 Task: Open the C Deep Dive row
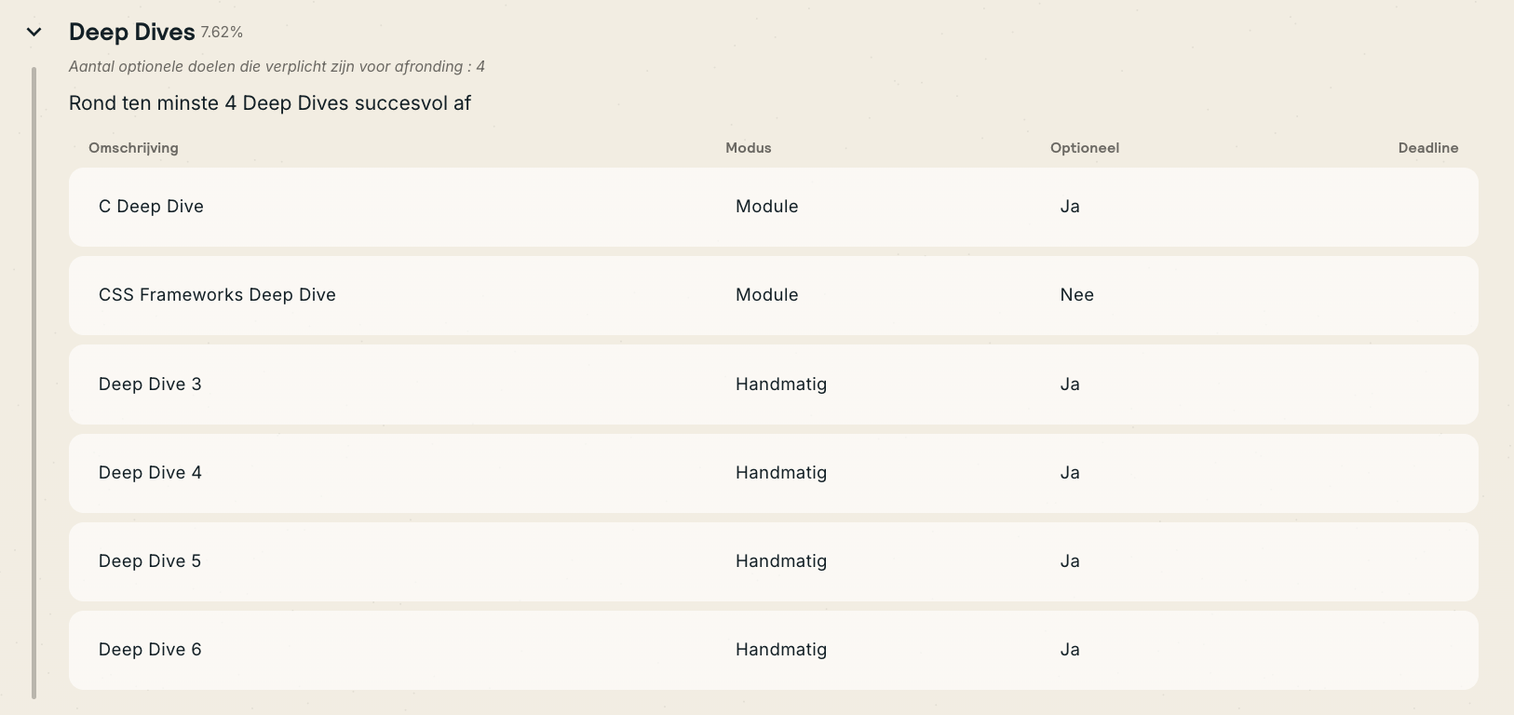tap(151, 207)
